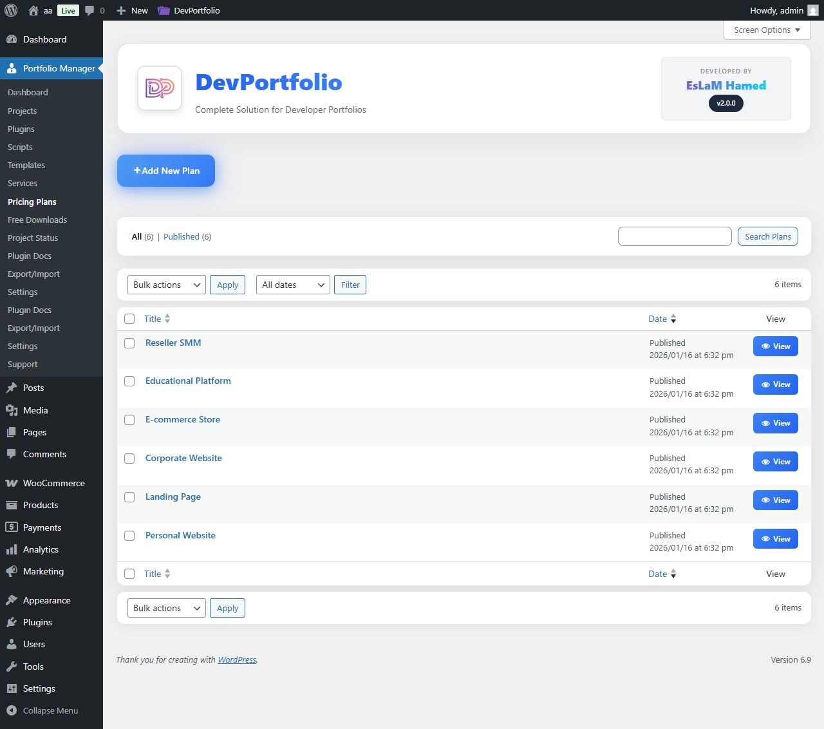Click the Marketing megaphone icon
Image resolution: width=824 pixels, height=729 pixels.
pos(12,571)
